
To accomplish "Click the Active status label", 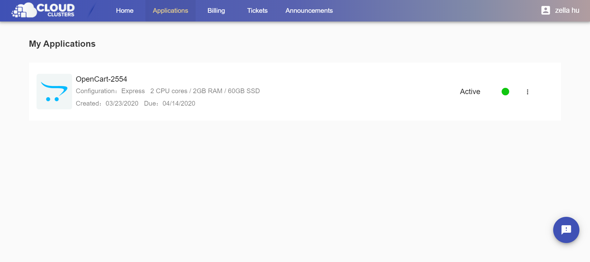I will click(470, 92).
